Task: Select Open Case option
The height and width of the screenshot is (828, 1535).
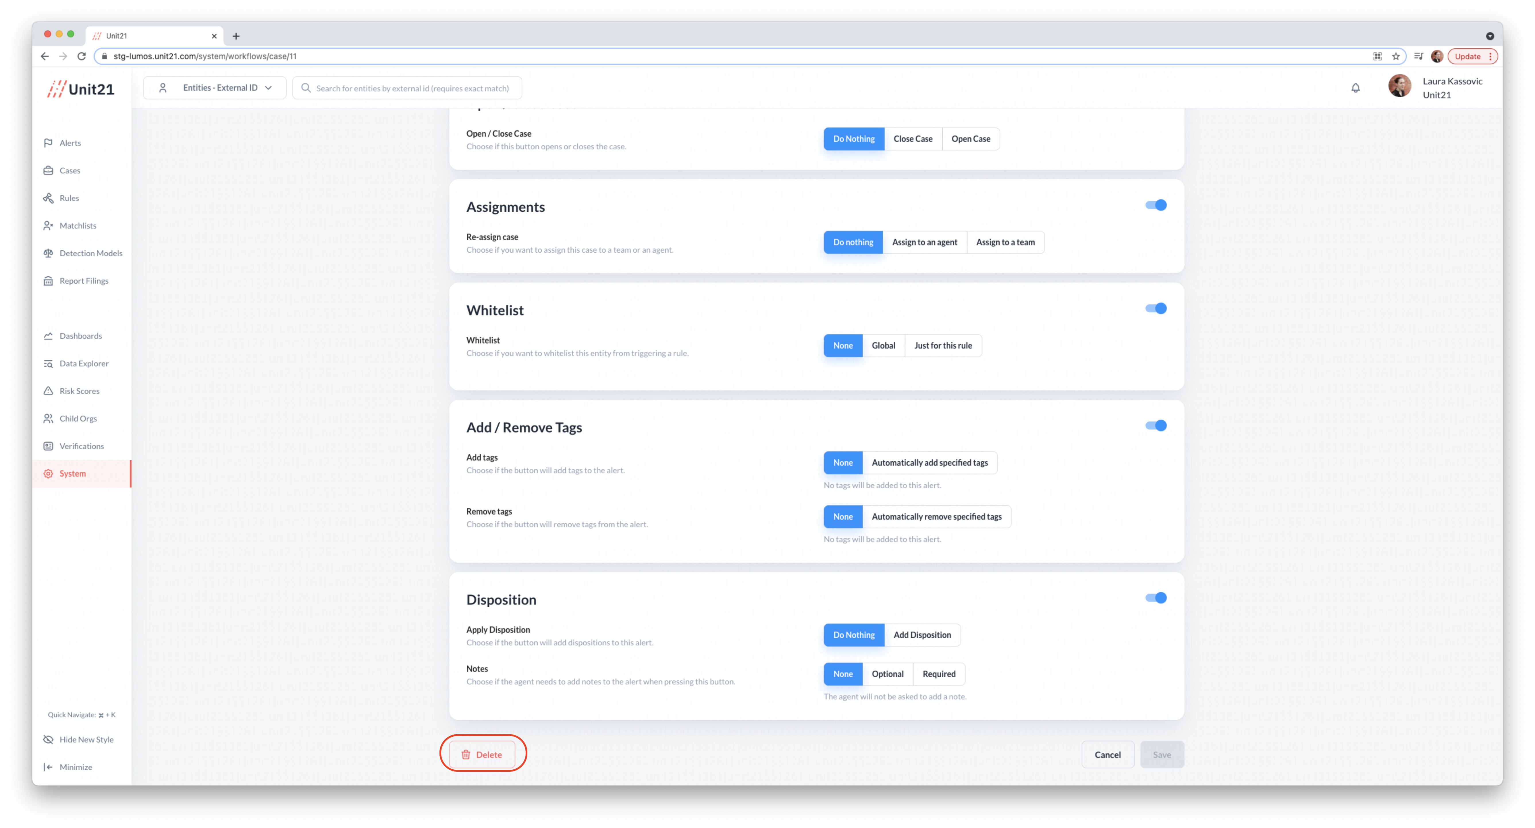Action: (971, 139)
